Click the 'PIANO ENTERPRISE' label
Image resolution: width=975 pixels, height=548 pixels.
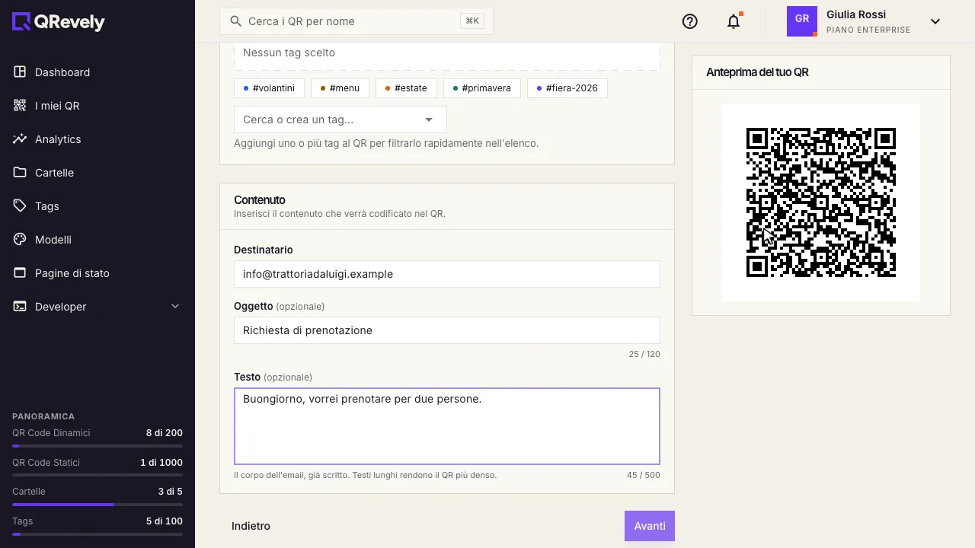pyautogui.click(x=868, y=30)
